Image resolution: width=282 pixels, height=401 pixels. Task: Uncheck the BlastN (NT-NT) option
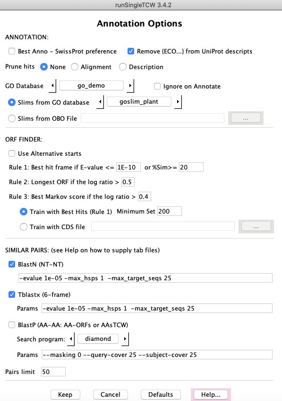coord(12,264)
